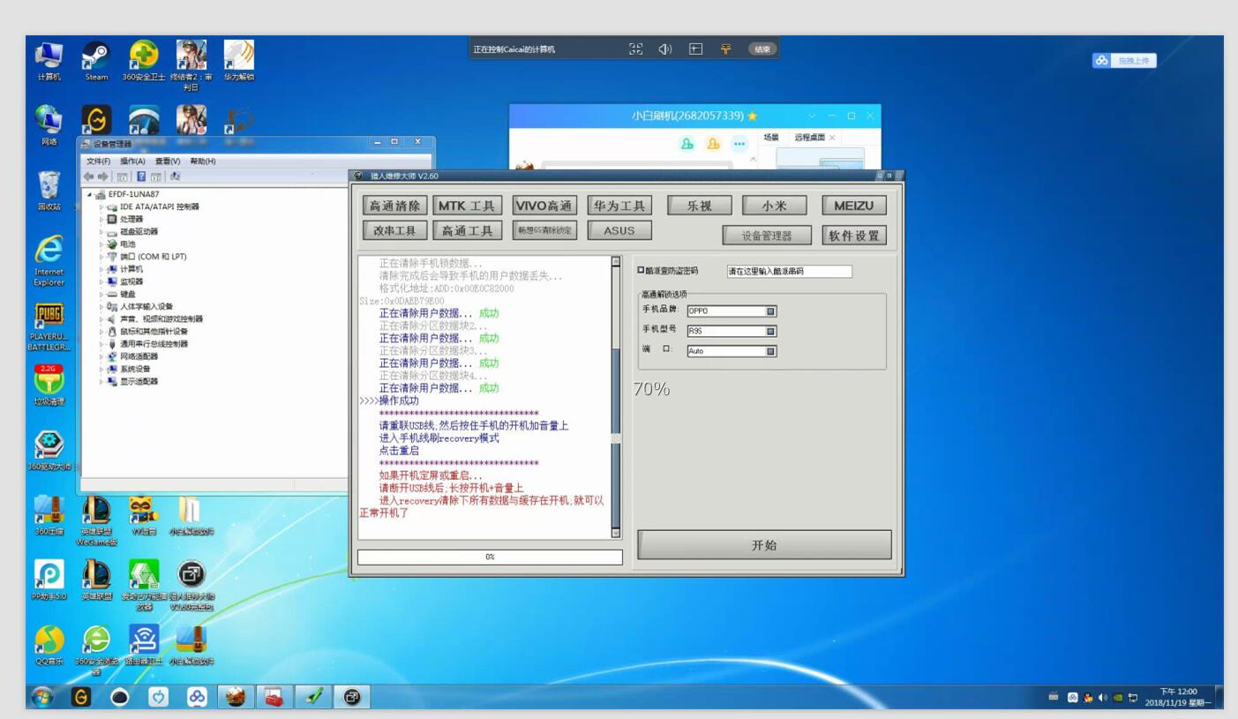
Task: Open QQ音乐 desktop shortcut
Action: coord(49,645)
